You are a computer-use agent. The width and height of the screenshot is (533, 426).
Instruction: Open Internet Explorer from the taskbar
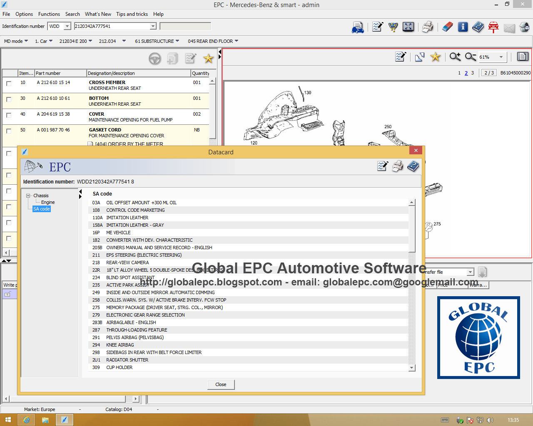pyautogui.click(x=26, y=420)
